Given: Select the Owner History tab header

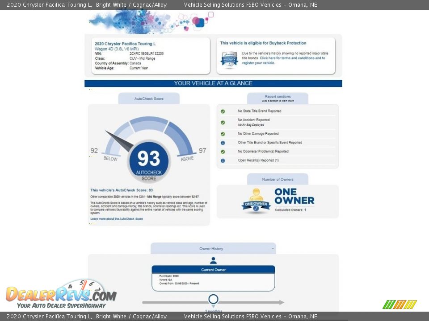Looking at the screenshot, I should pyautogui.click(x=214, y=248).
